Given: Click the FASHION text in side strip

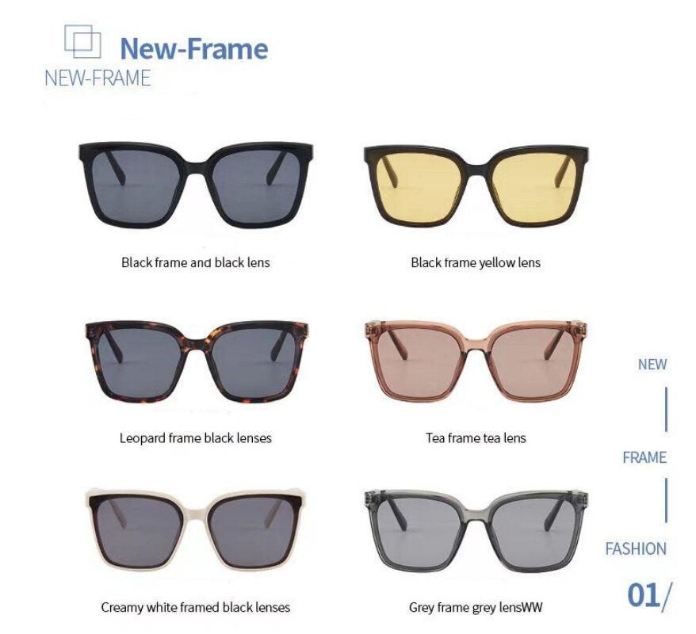Looking at the screenshot, I should (636, 549).
